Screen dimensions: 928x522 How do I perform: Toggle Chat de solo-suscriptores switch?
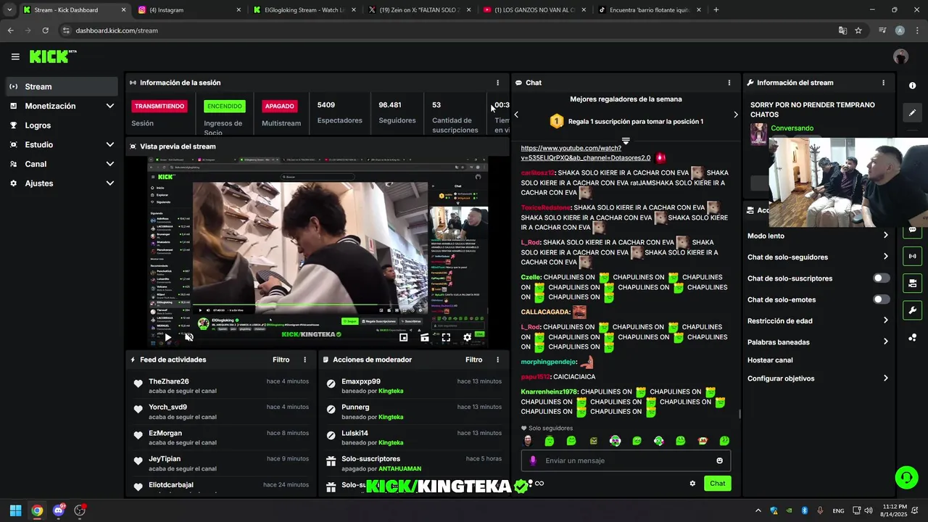881,278
